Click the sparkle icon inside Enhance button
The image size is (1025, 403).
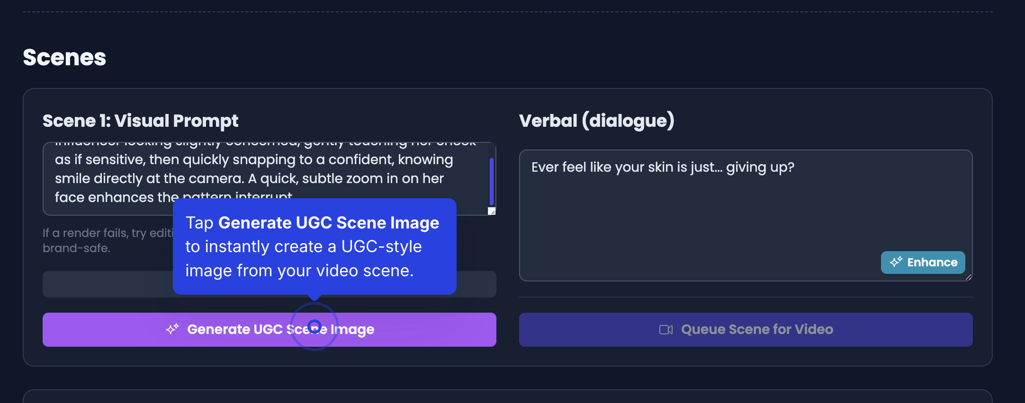click(896, 262)
